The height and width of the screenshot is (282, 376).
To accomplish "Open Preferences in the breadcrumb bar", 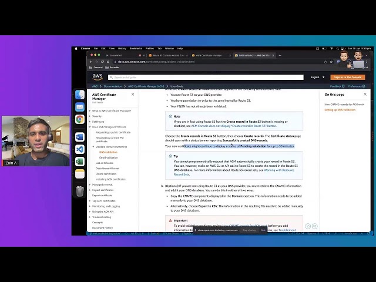I will coord(357,86).
